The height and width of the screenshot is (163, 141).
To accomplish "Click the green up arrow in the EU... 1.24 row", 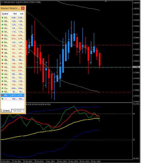I will click(2, 25).
